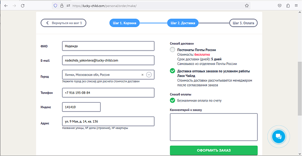Click the Индекс label
This screenshot has height=156, width=302.
tap(46, 107)
